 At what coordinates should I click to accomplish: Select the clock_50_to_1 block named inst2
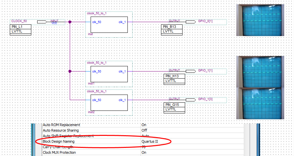109,103
